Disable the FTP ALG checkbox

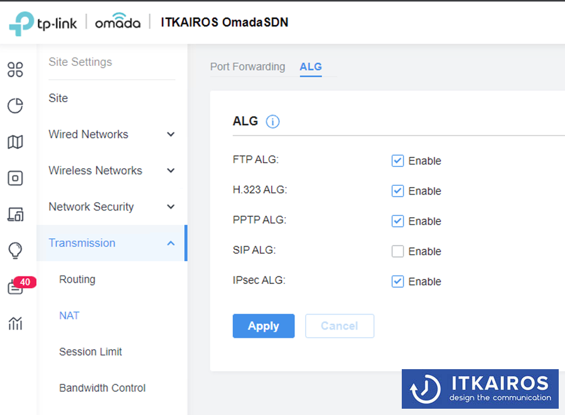click(x=397, y=161)
